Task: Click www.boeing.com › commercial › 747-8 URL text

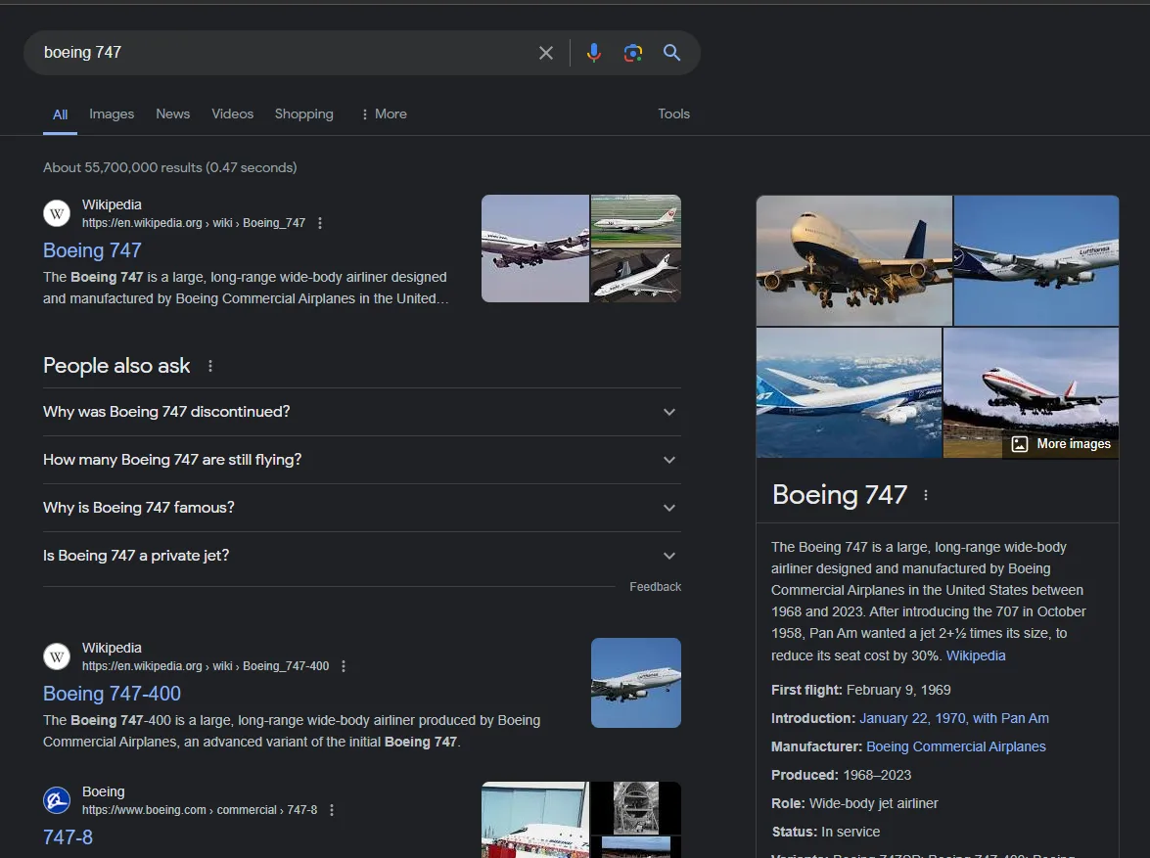Action: pyautogui.click(x=200, y=810)
